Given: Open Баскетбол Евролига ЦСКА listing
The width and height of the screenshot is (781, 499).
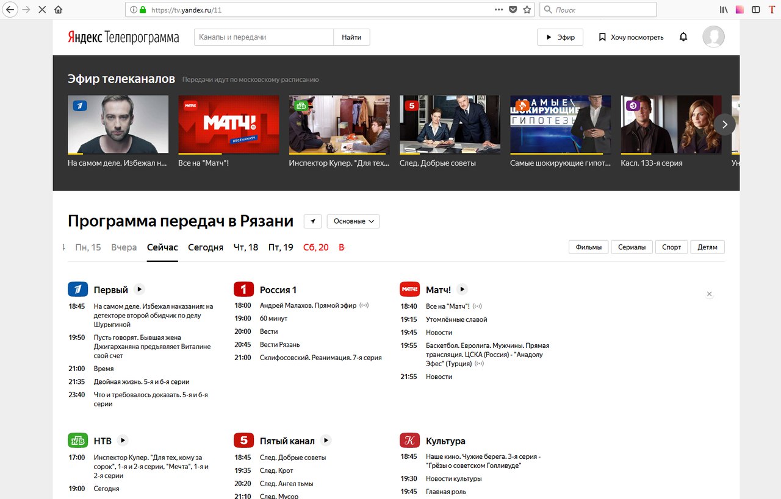Looking at the screenshot, I should click(x=488, y=355).
